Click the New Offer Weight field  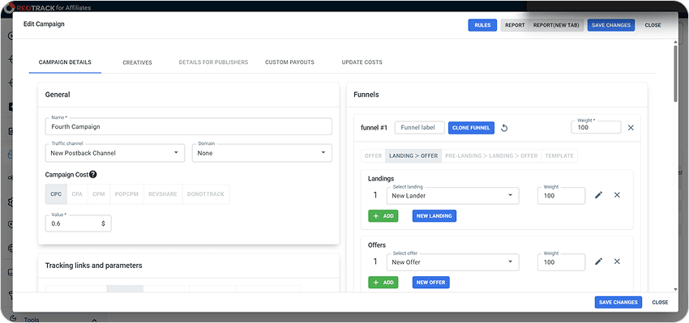561,262
